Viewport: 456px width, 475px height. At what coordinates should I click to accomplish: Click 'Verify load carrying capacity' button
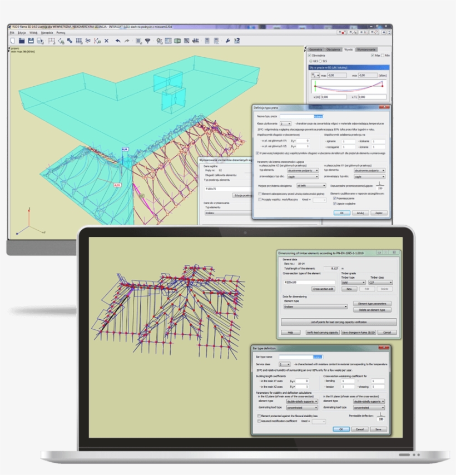[x=322, y=332]
